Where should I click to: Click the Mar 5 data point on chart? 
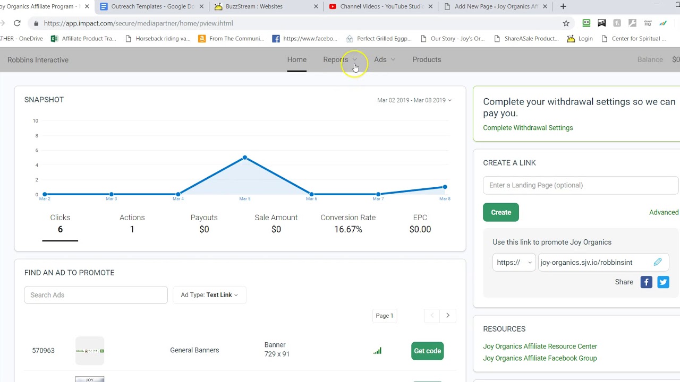[245, 158]
